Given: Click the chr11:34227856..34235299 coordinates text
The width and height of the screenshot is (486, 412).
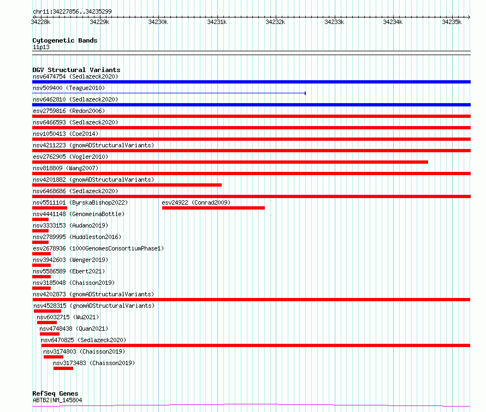Looking at the screenshot, I should point(72,12).
